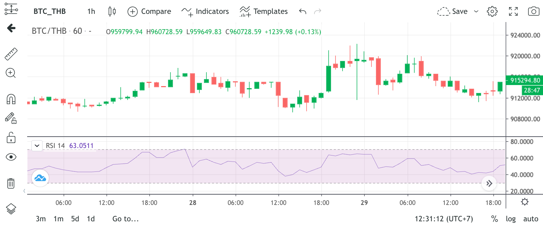This screenshot has width=543, height=227.
Task: Click the BTC_THB symbol search
Action: tap(50, 11)
